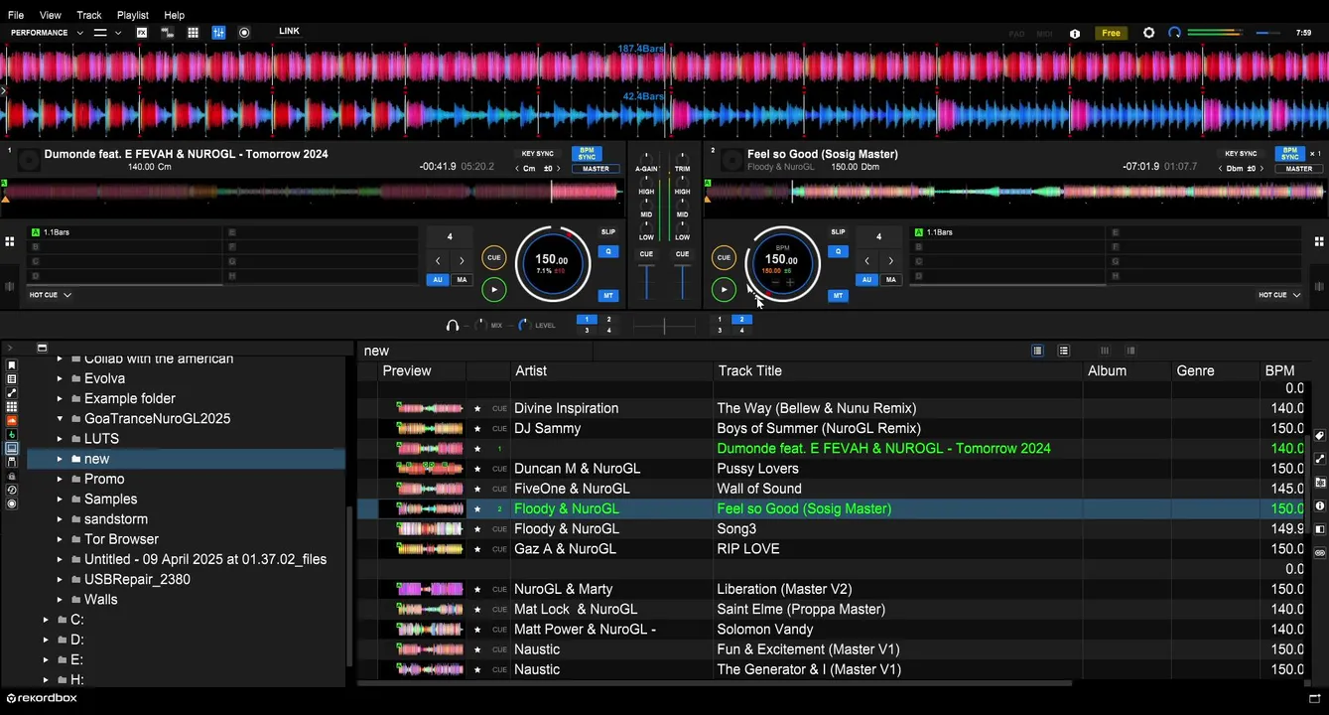Collapse GoaTranceNuroGL2025 folder

[60, 418]
